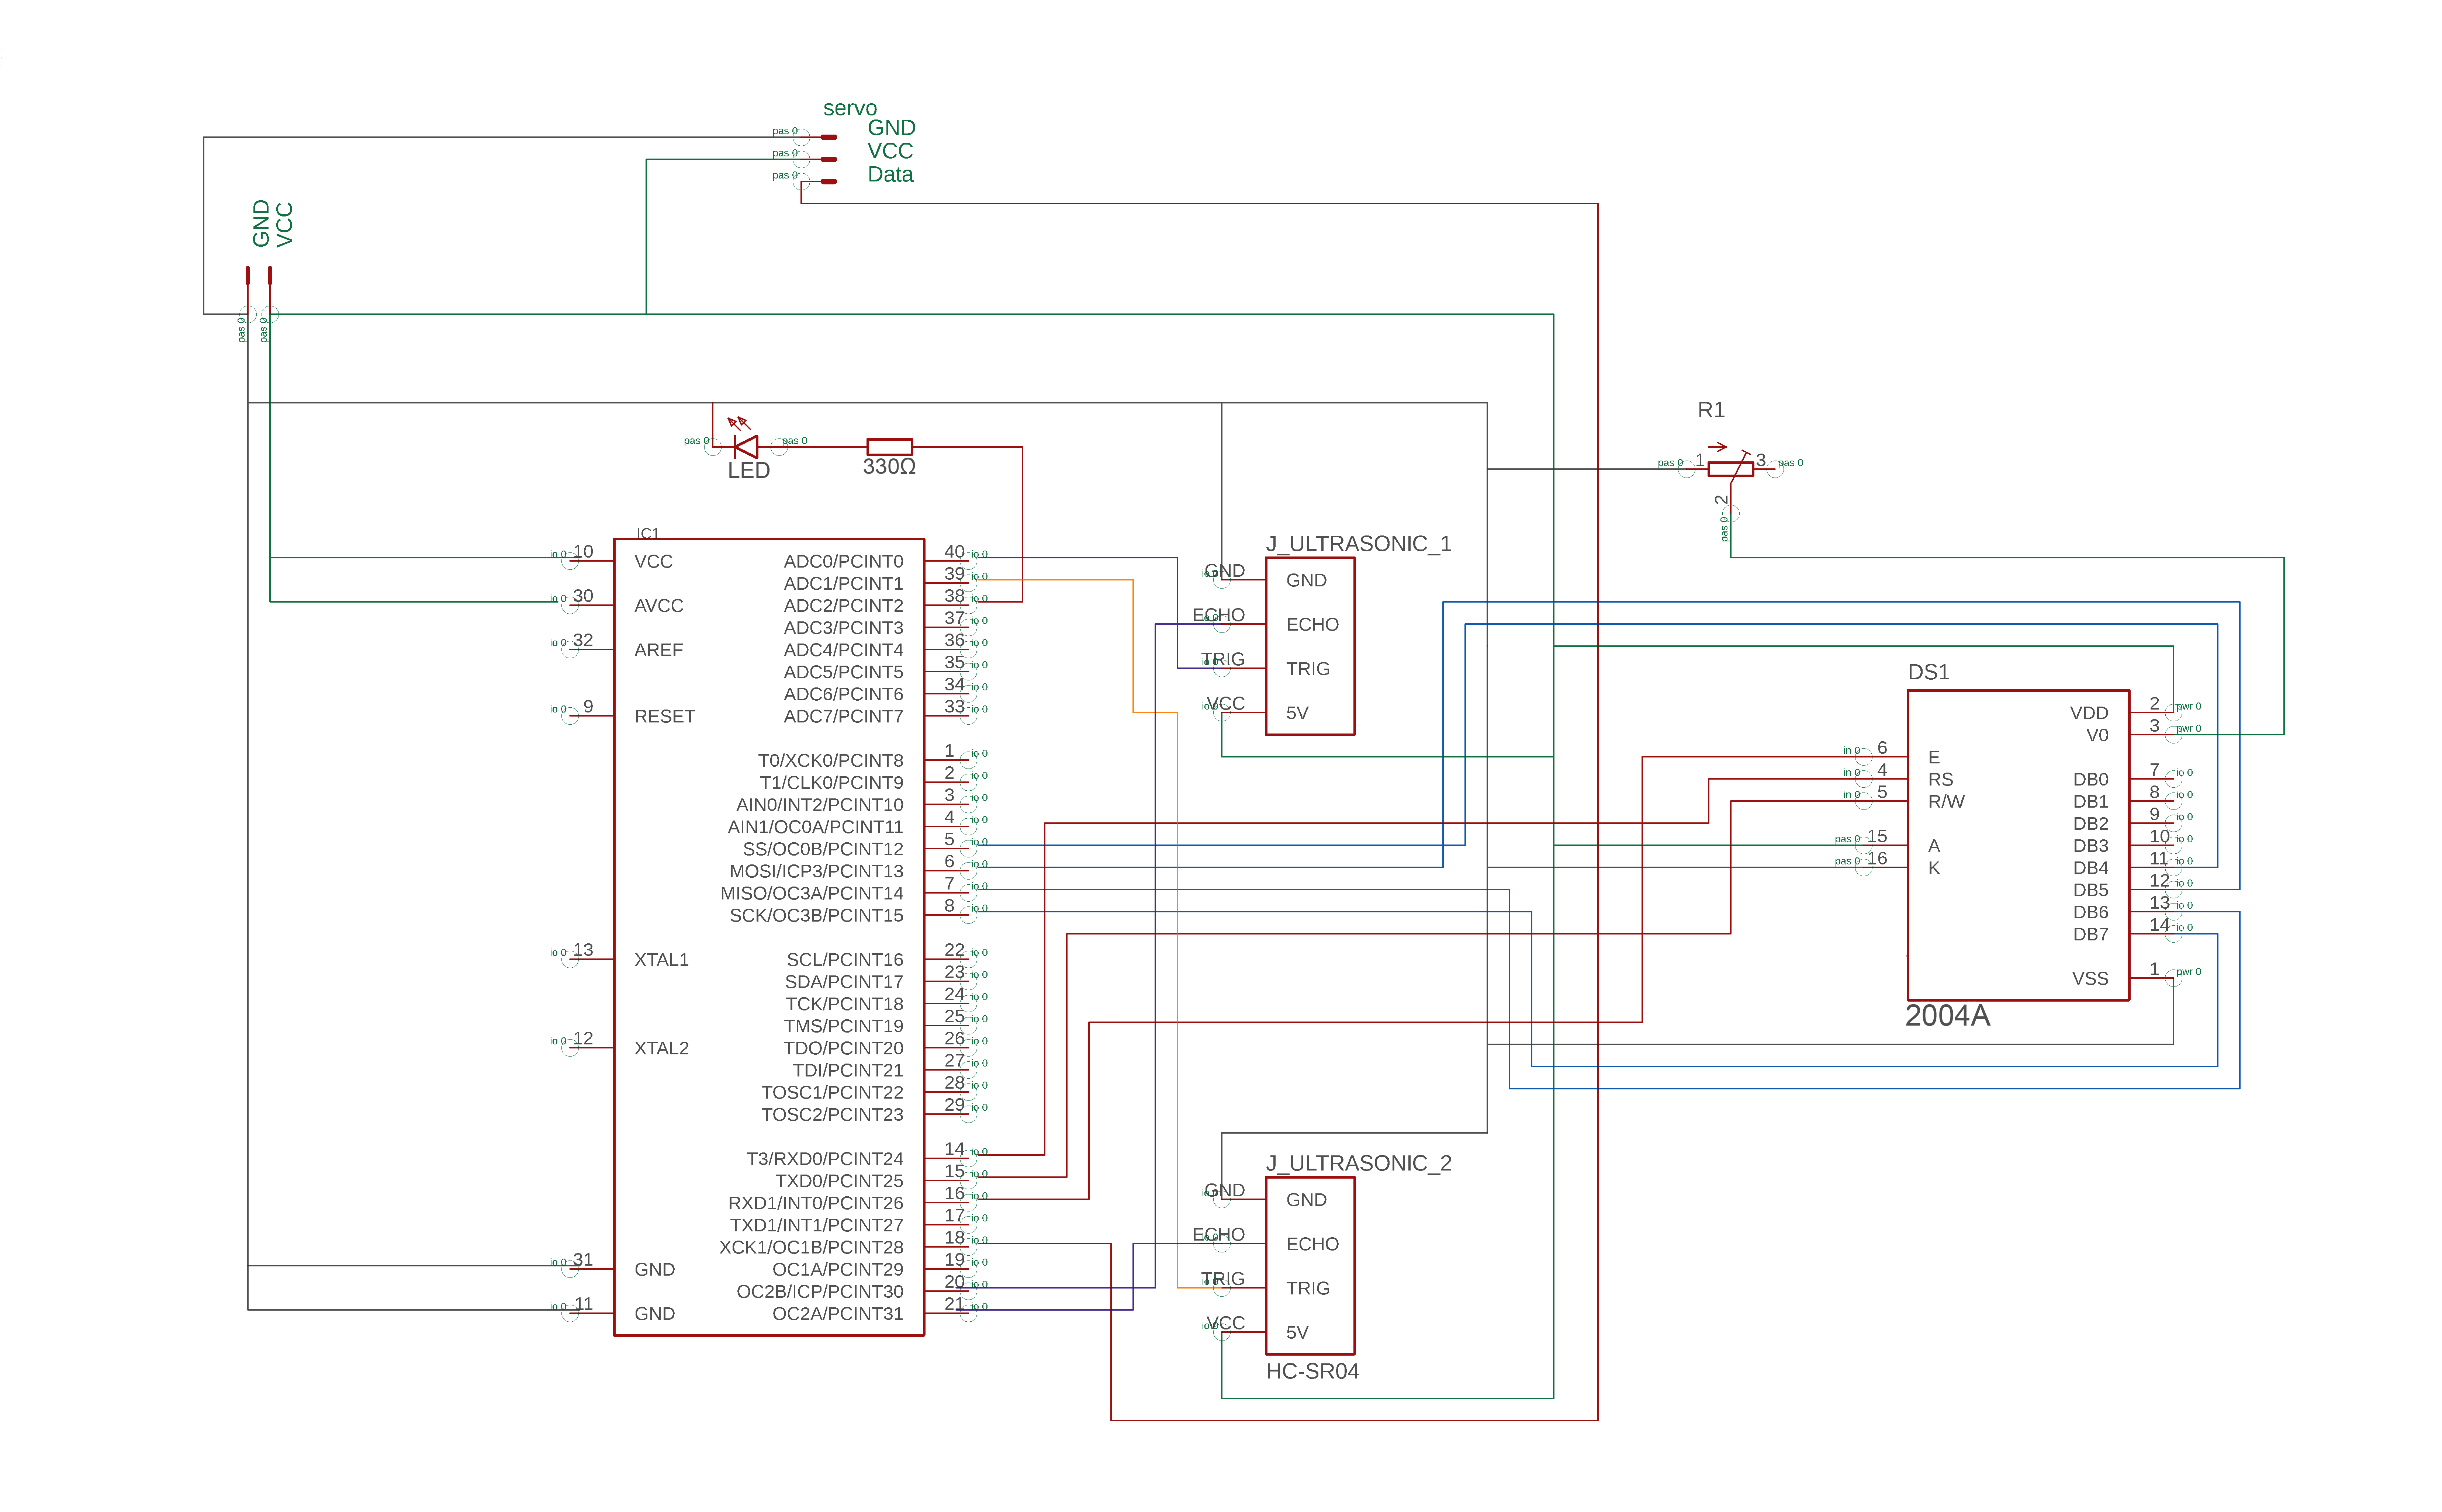
Task: Select TRIG pin inside J_ULTRASONIC_1 box
Action: (1308, 669)
